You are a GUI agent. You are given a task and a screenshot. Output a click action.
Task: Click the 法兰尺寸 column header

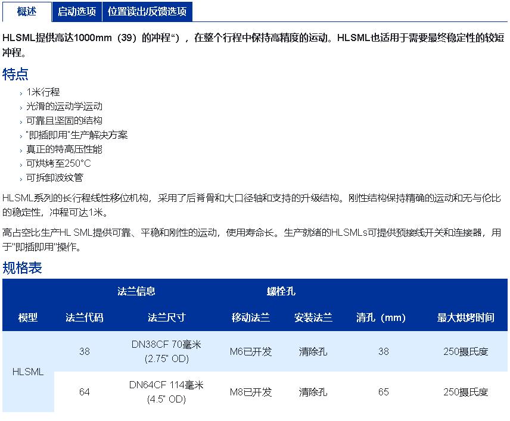(x=167, y=317)
